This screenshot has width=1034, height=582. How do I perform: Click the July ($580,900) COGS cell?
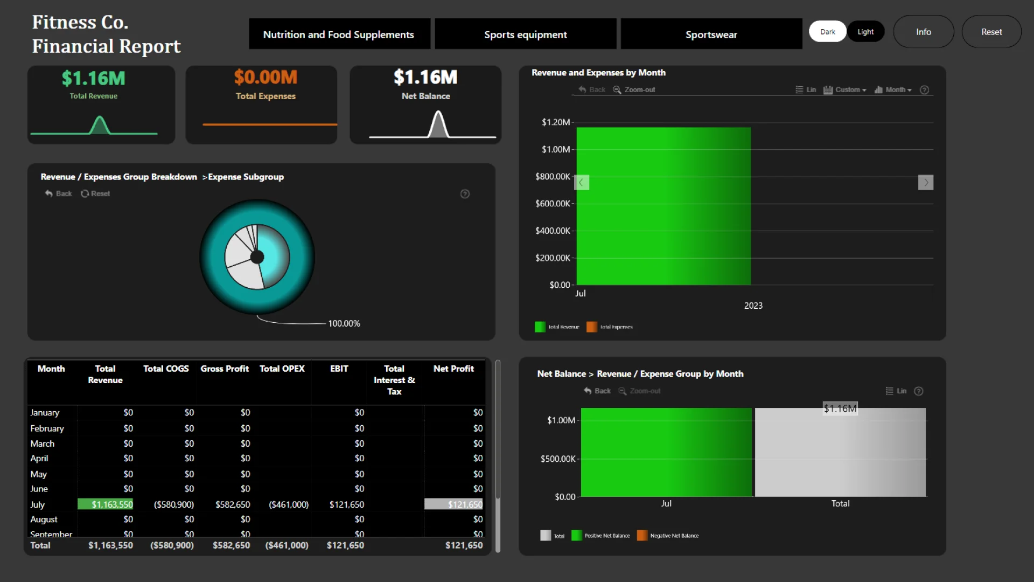[x=174, y=504]
